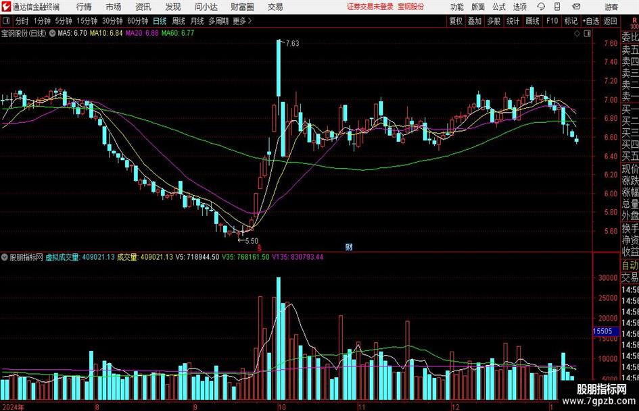Open the envelope messages icon
This screenshot has width=639, height=411.
coord(576,7)
